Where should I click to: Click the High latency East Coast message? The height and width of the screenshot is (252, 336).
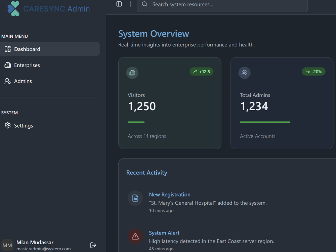(211, 241)
